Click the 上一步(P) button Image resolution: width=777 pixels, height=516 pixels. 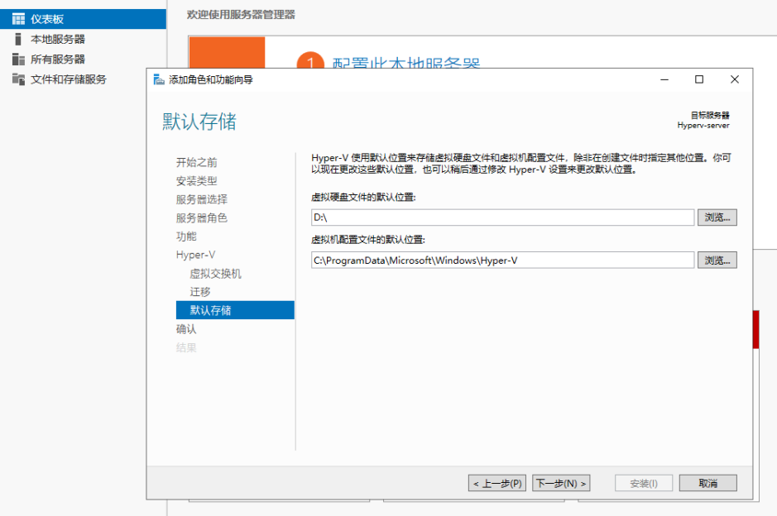tap(497, 483)
